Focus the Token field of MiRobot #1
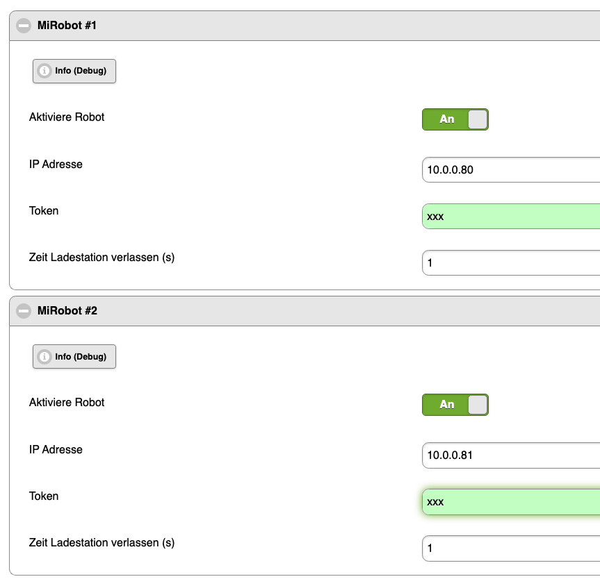This screenshot has height=579, width=600. pyautogui.click(x=511, y=217)
